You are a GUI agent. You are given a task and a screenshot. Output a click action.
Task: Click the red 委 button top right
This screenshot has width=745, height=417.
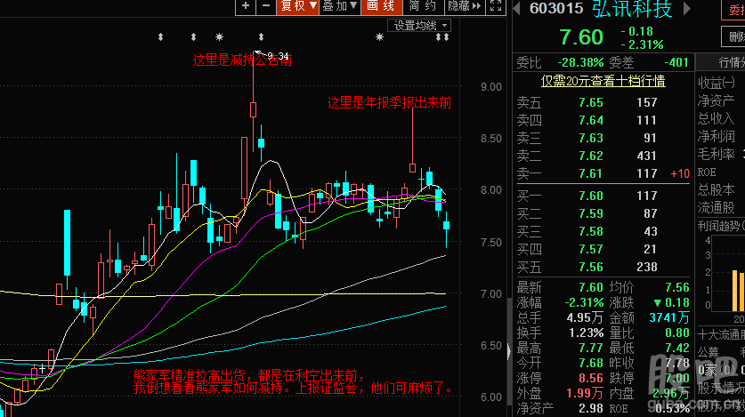pos(734,10)
